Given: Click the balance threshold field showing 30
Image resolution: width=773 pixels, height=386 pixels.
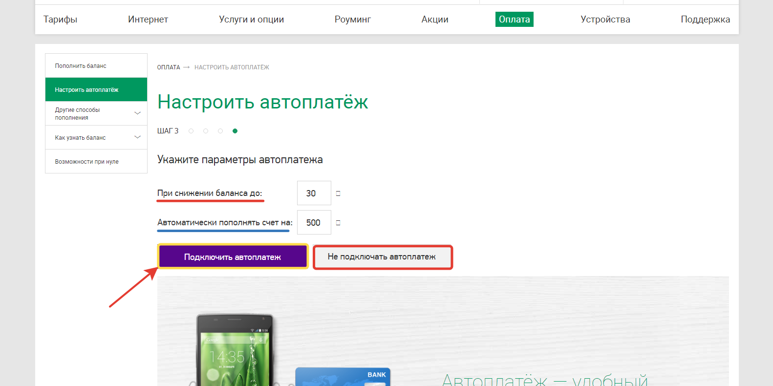Looking at the screenshot, I should point(314,193).
